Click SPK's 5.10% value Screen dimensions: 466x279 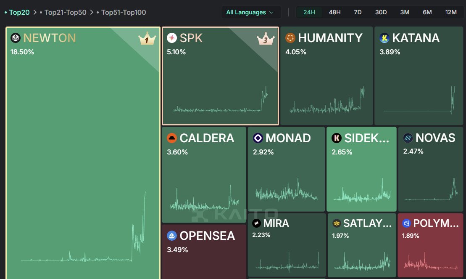[x=176, y=52]
